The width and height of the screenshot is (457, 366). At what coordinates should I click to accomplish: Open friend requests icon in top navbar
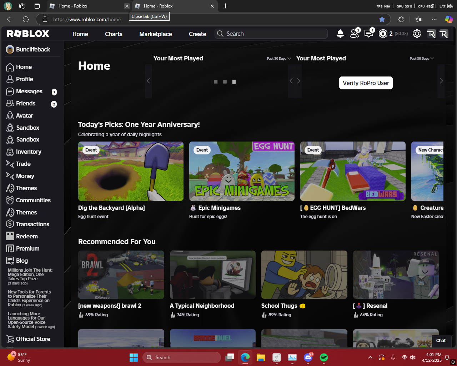click(355, 33)
